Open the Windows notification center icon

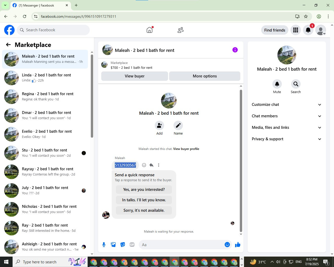[326, 262]
